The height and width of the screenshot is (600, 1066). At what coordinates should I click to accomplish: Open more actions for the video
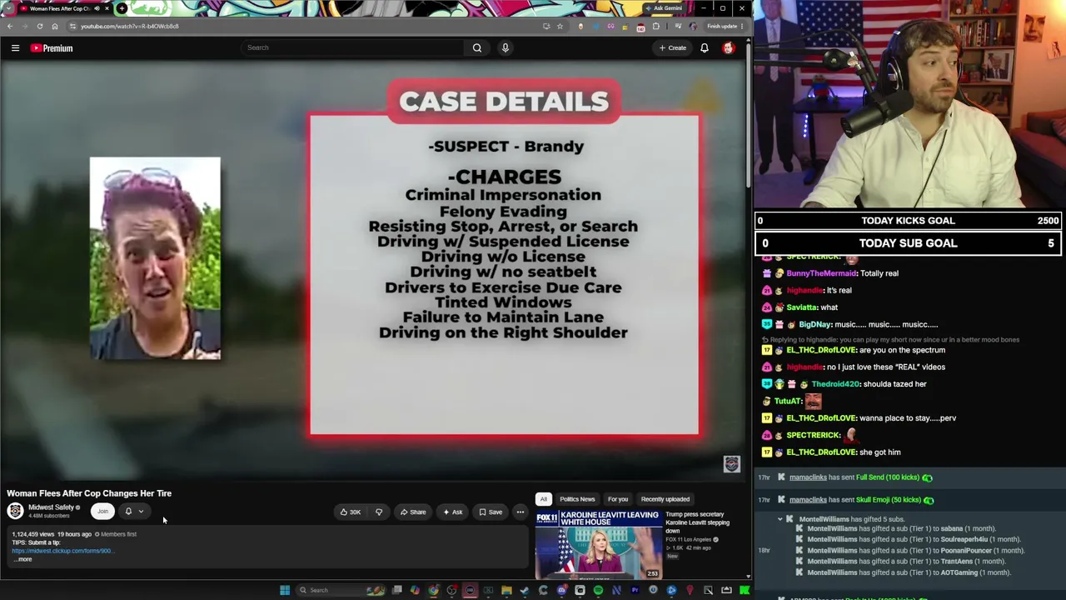tap(521, 512)
